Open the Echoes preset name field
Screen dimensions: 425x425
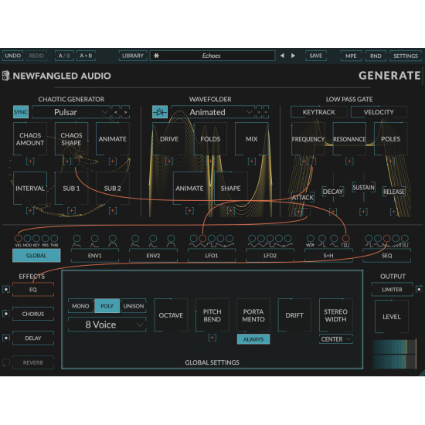click(x=212, y=56)
